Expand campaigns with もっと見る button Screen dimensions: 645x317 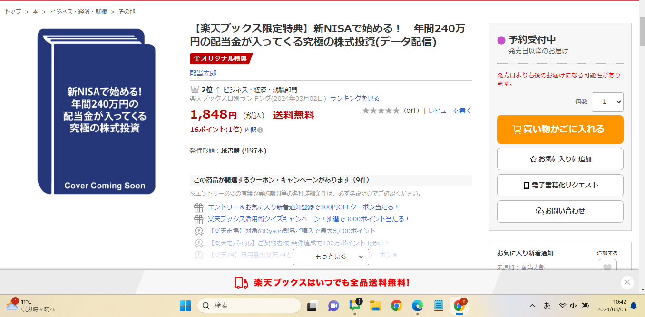coord(331,256)
